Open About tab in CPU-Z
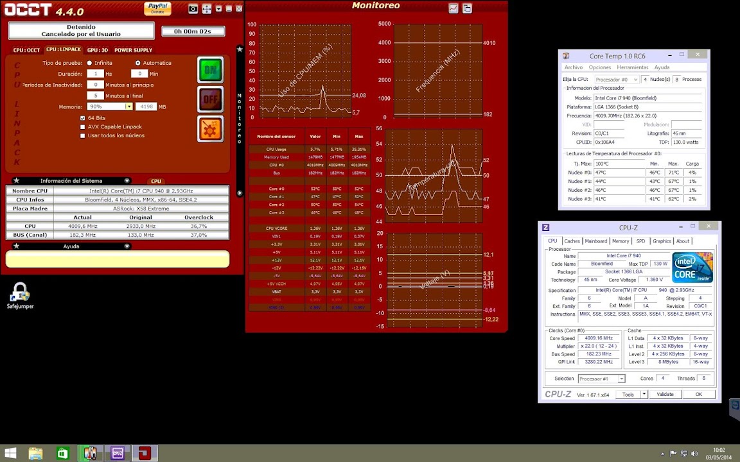The image size is (740, 462). pos(682,241)
